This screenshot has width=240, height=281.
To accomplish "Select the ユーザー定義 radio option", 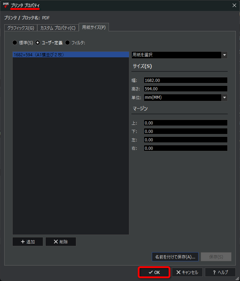I will 38,43.
